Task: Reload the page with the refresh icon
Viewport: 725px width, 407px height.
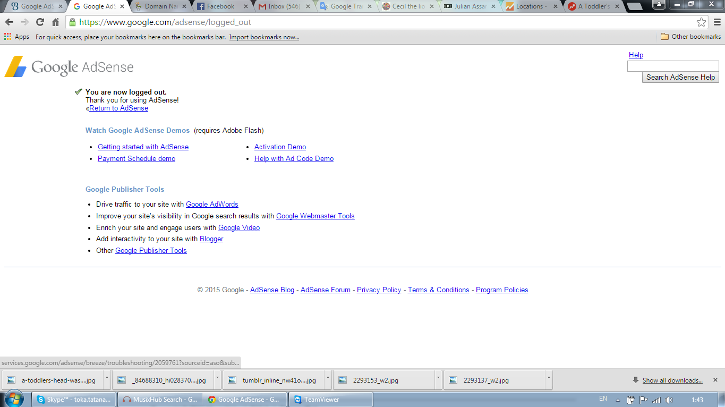Action: tap(40, 22)
